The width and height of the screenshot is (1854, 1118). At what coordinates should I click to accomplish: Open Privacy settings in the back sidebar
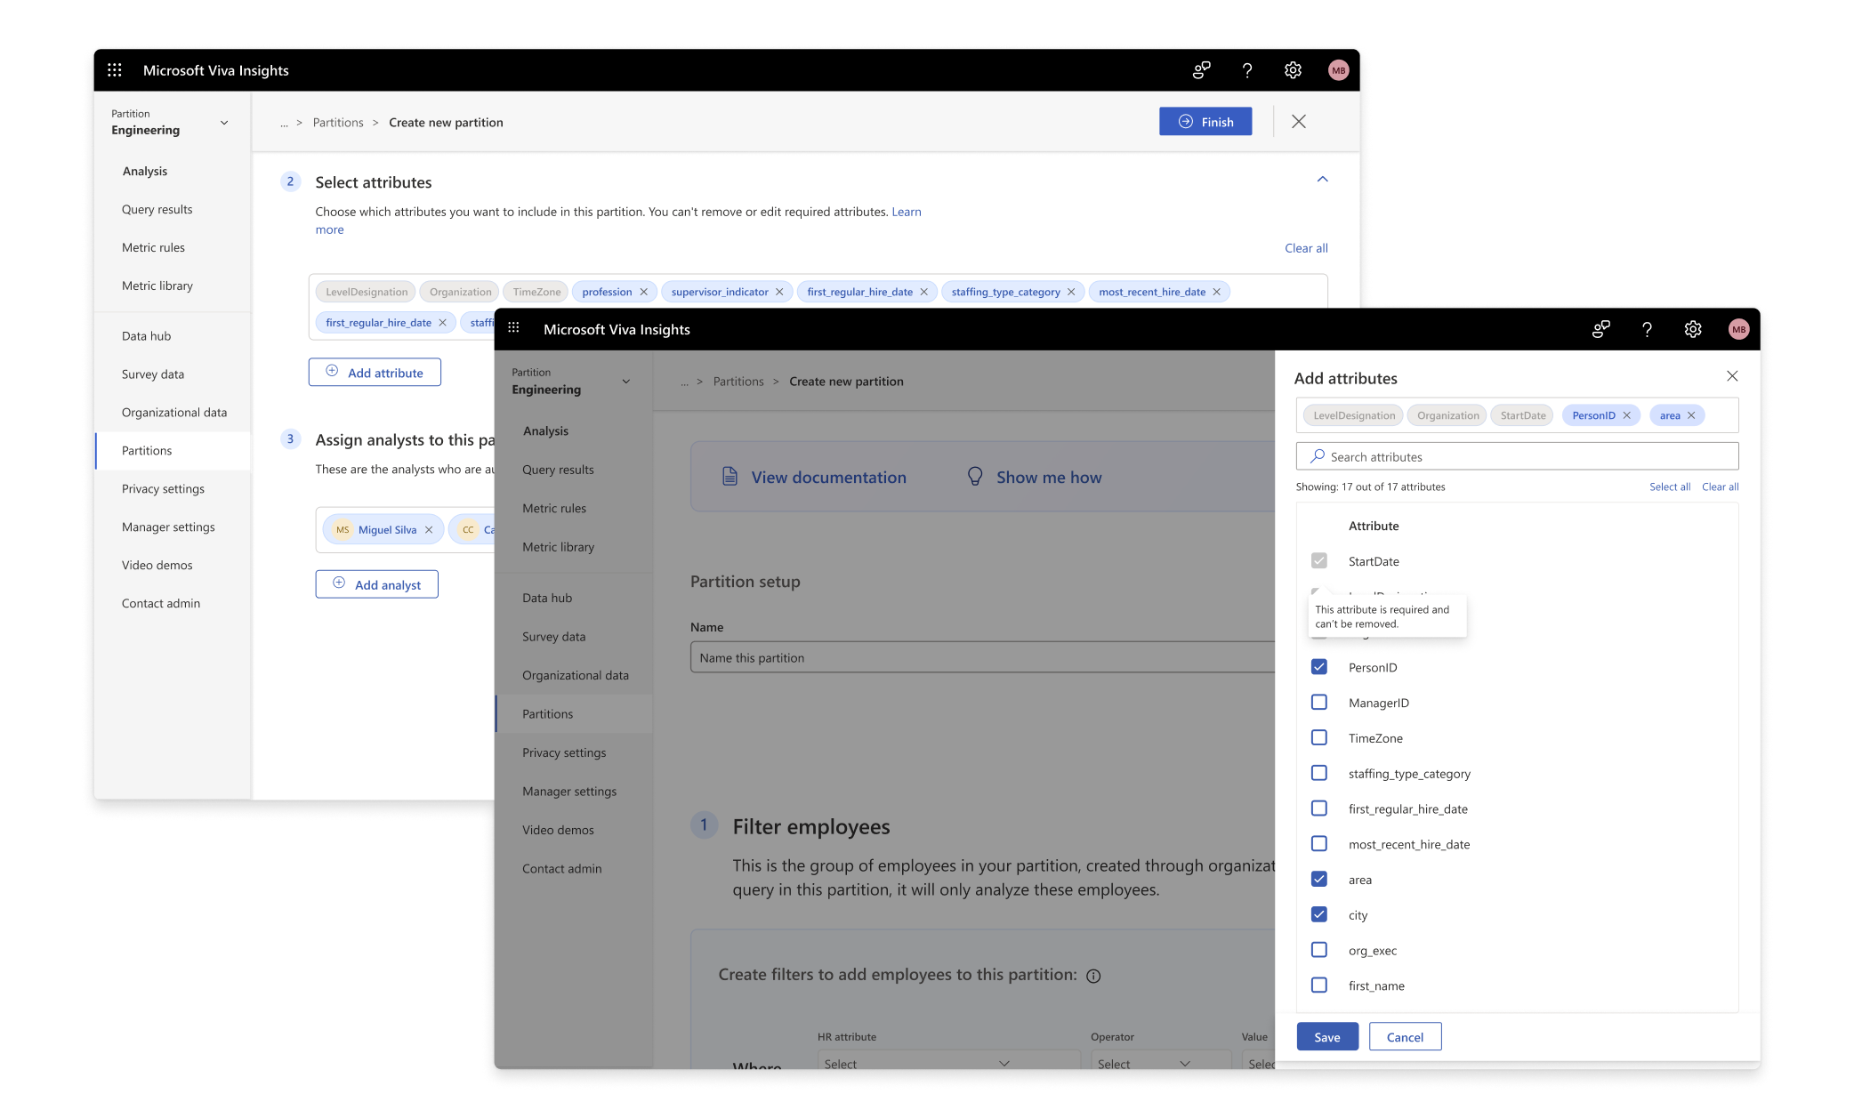point(163,489)
